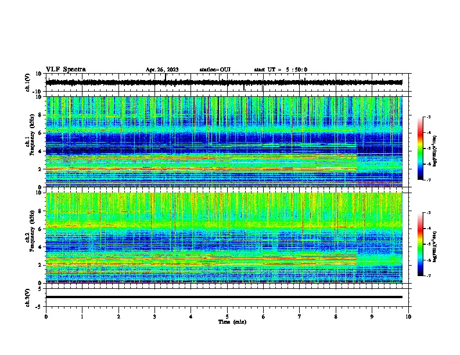The width and height of the screenshot is (460, 355).
Task: Click the time axis tick label '0'
Action: (x=46, y=317)
